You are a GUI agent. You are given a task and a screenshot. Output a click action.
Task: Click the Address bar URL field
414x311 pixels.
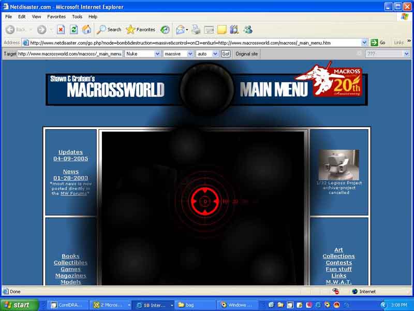point(196,43)
